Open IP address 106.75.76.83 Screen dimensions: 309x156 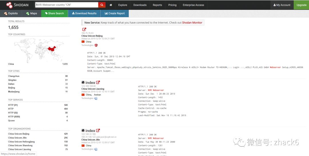[88, 33]
